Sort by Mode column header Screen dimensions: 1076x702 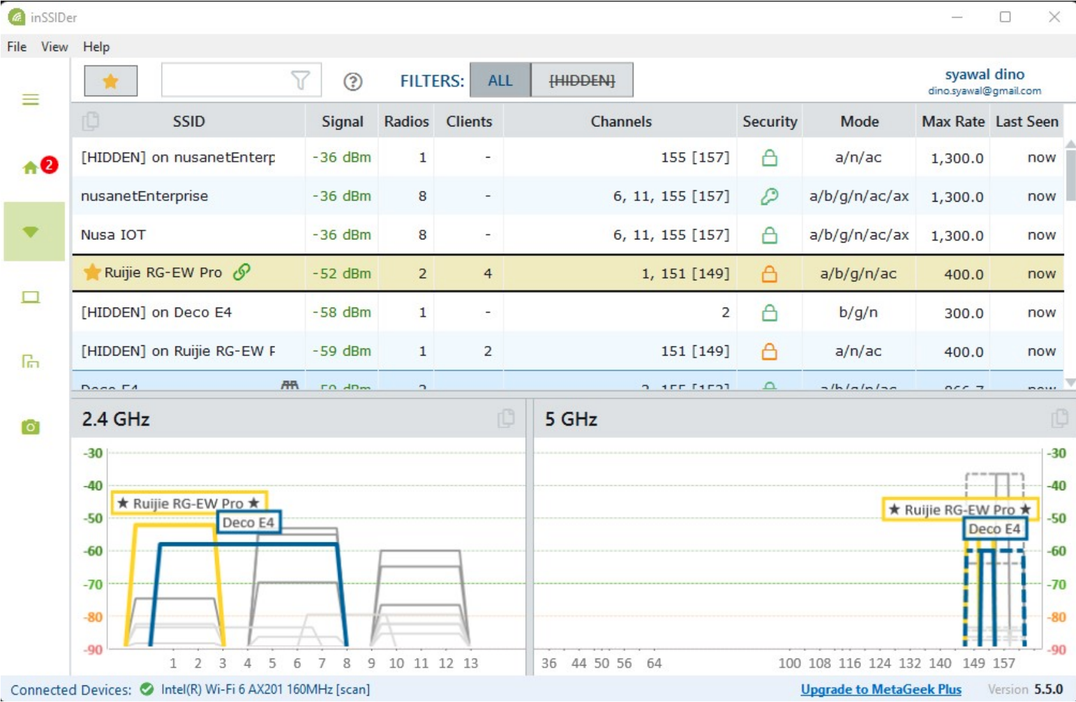[x=859, y=121]
